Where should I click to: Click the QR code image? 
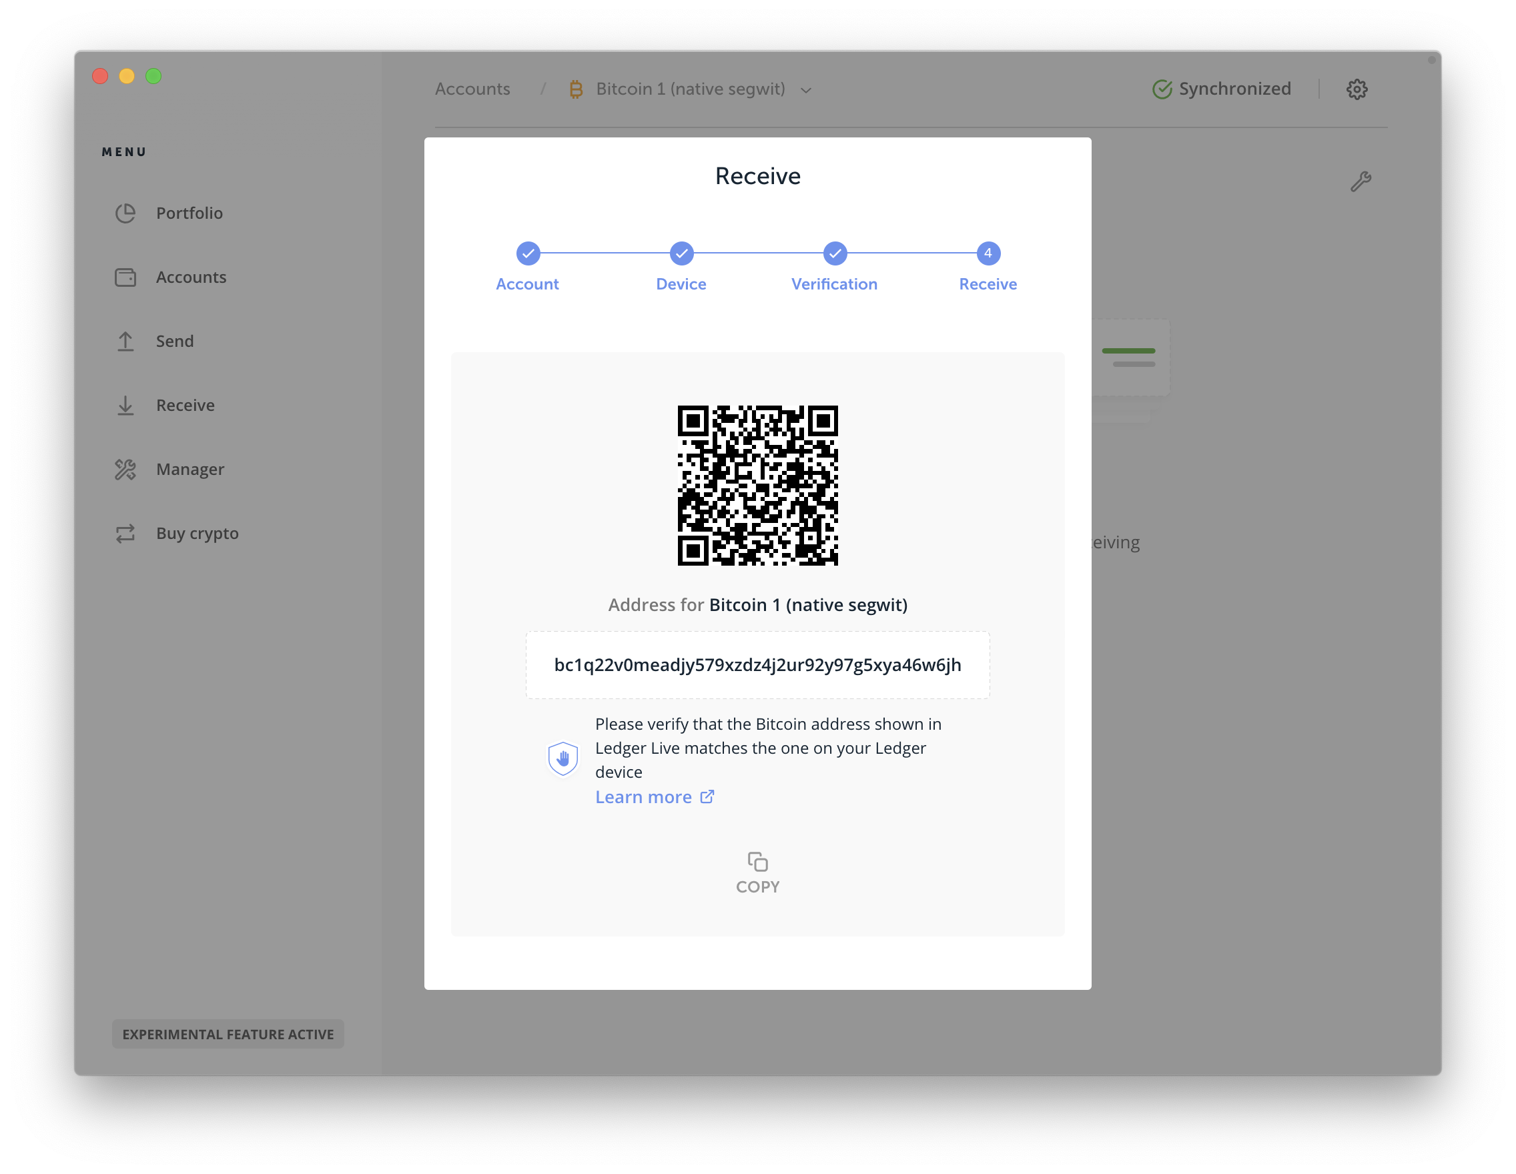coord(757,485)
